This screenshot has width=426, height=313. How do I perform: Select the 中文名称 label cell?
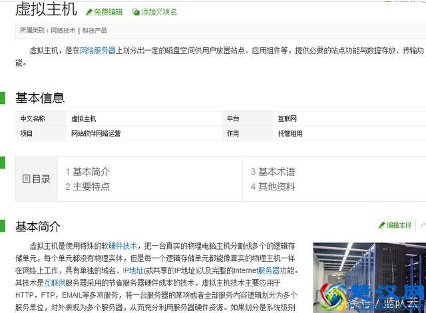41,119
